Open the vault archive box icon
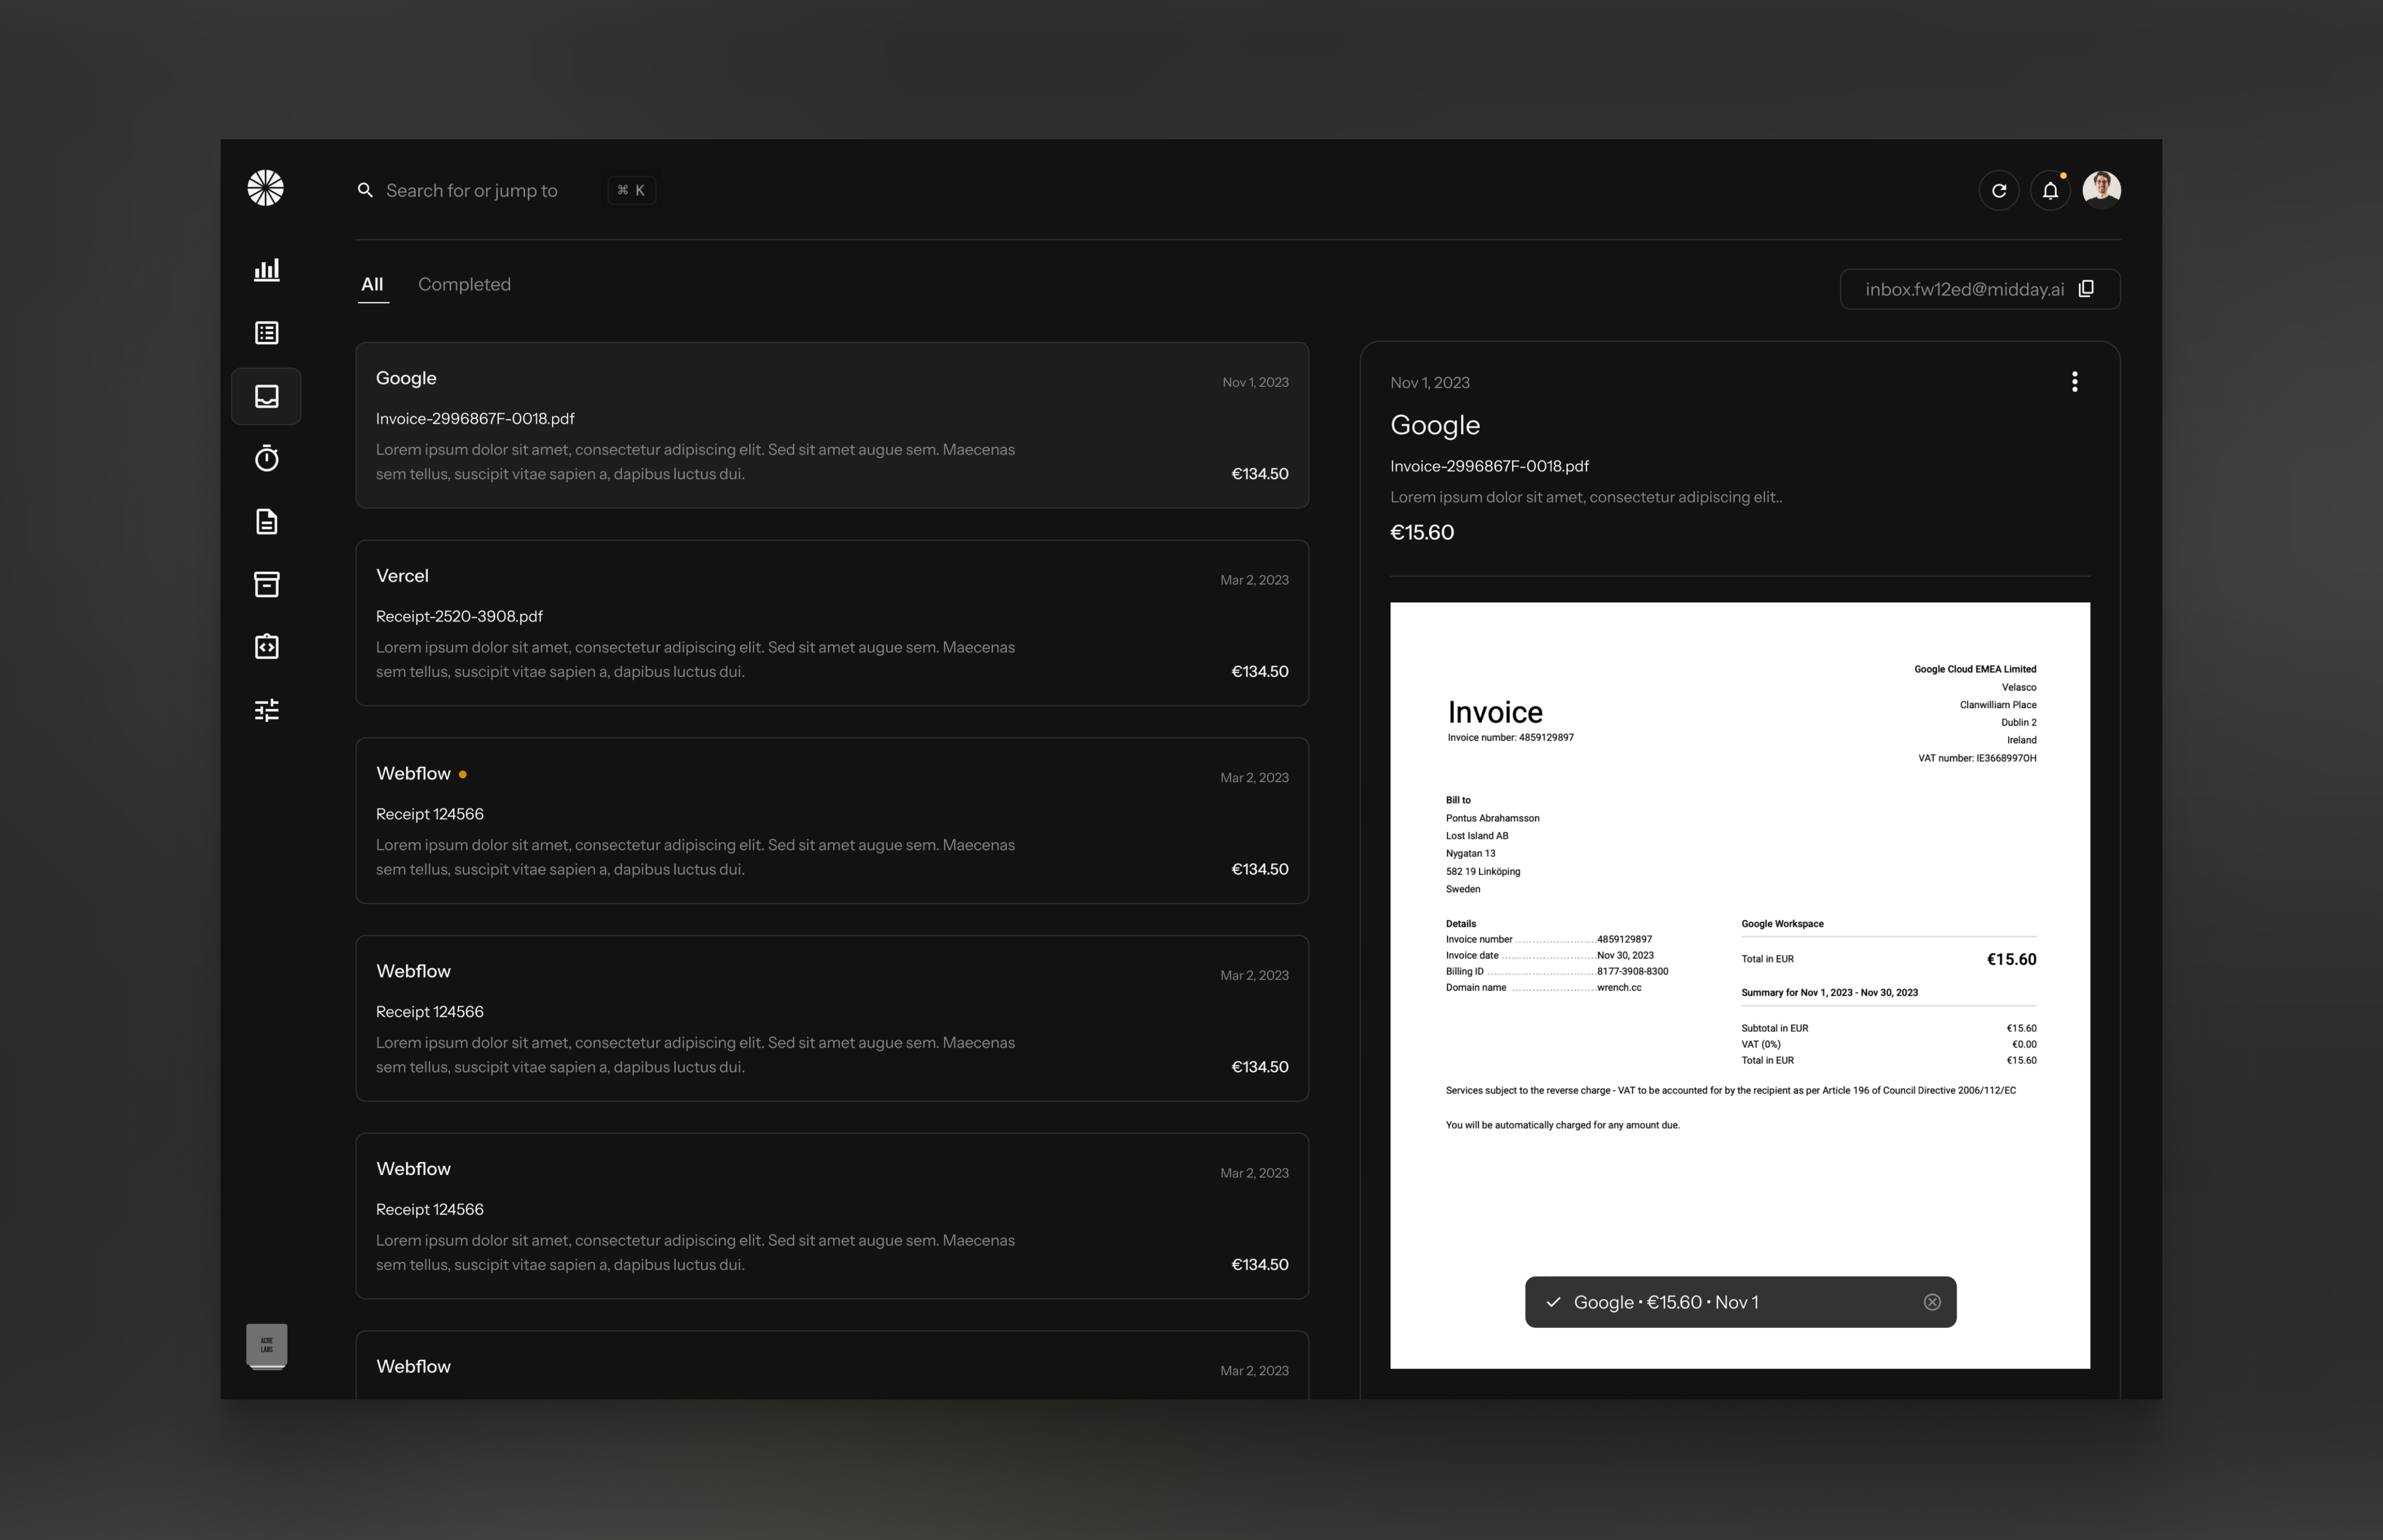This screenshot has width=2383, height=1540. coord(267,584)
